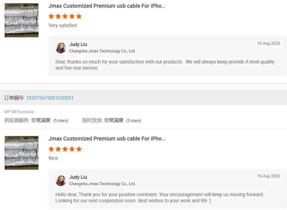
Task: Click the "MP MP, Australia" buyer label
Action: (19, 112)
